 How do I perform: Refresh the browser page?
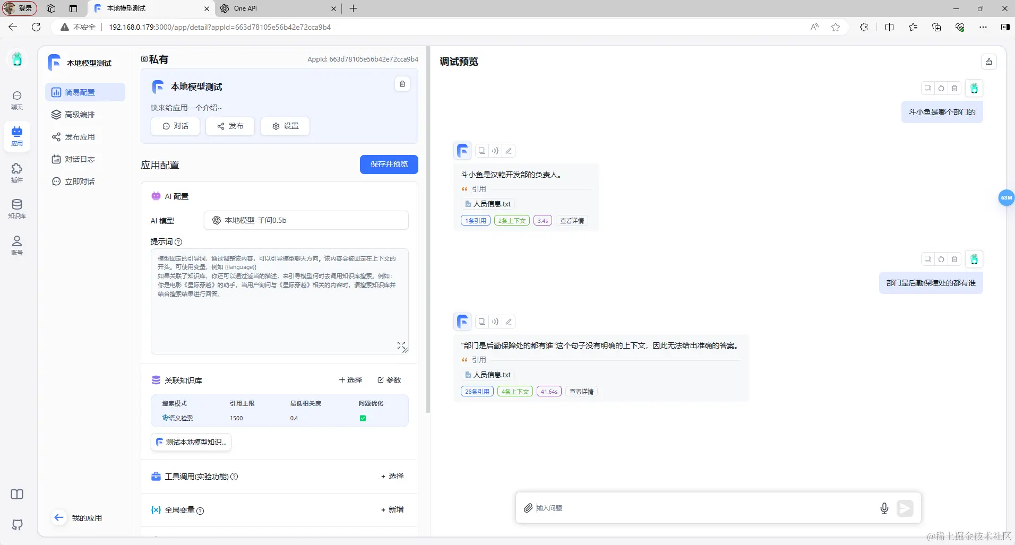(36, 27)
